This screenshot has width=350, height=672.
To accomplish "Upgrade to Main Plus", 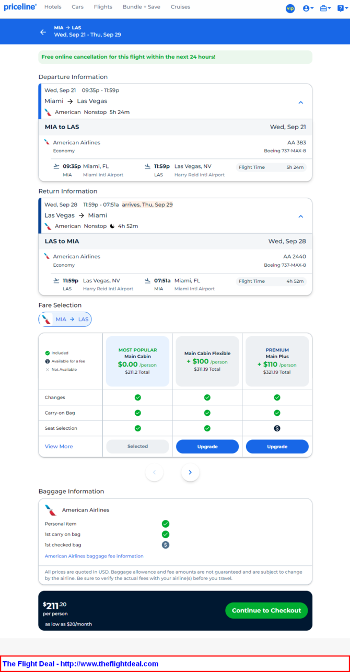I will pos(277,447).
